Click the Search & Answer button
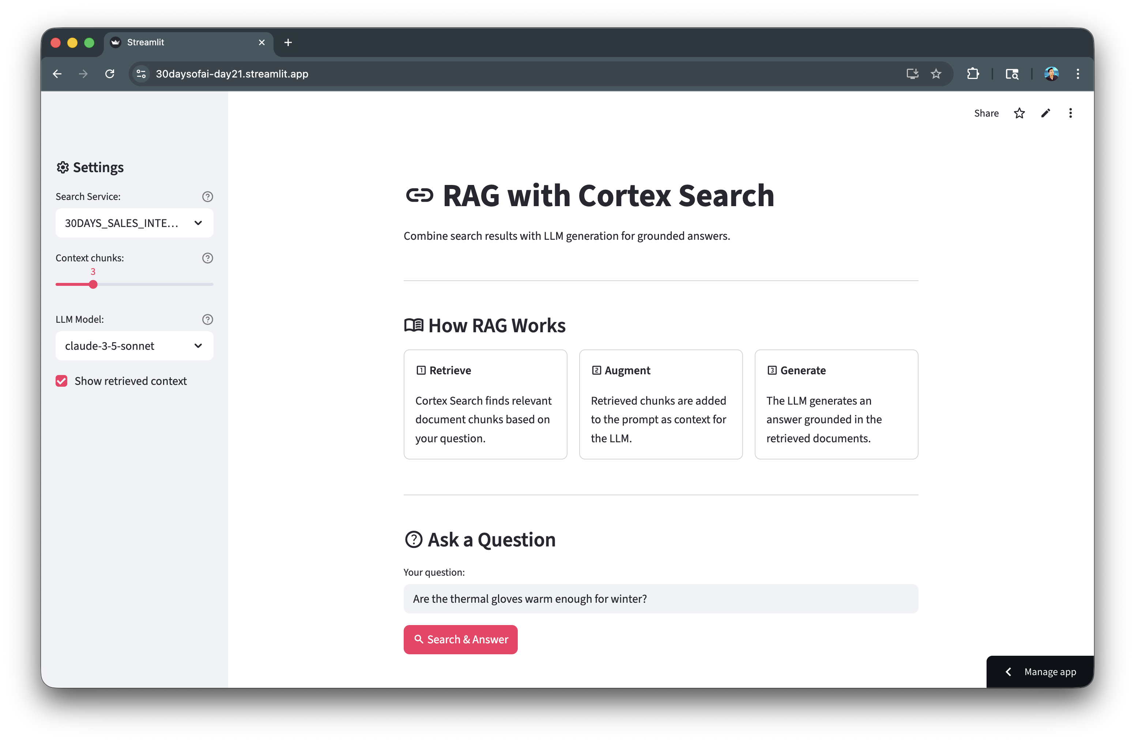 460,640
